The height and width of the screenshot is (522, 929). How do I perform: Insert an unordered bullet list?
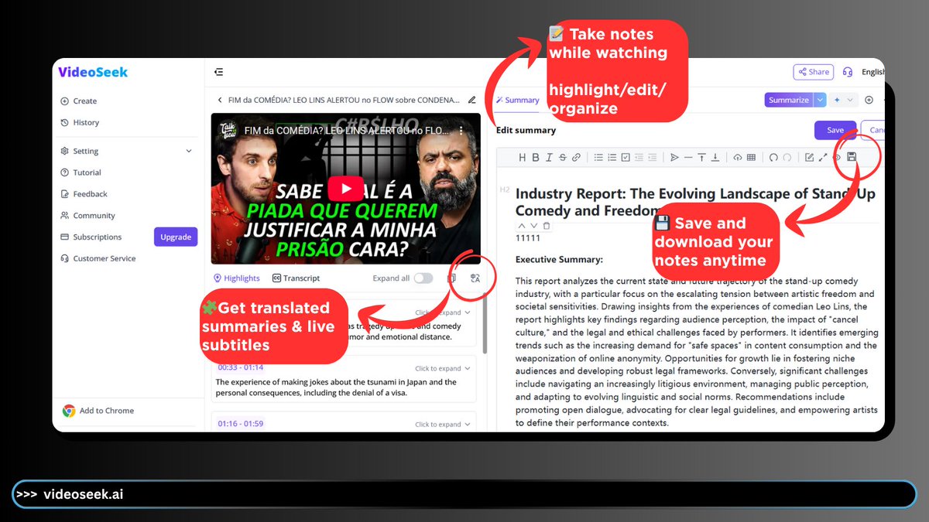598,158
